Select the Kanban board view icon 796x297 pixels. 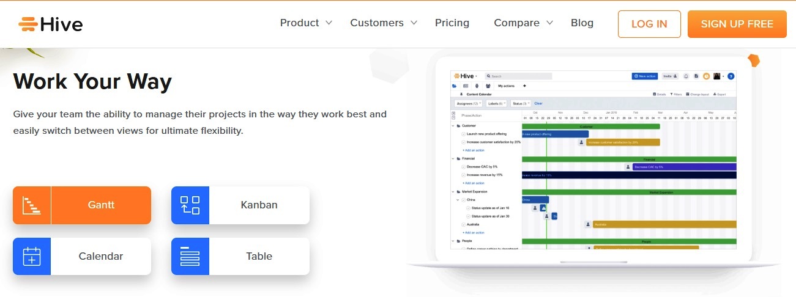190,205
